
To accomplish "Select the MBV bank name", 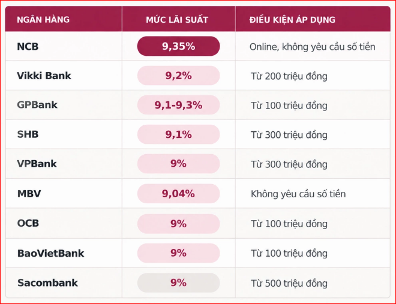I will 29,194.
